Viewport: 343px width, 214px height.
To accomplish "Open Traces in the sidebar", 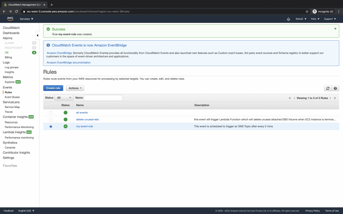I will click(9, 112).
